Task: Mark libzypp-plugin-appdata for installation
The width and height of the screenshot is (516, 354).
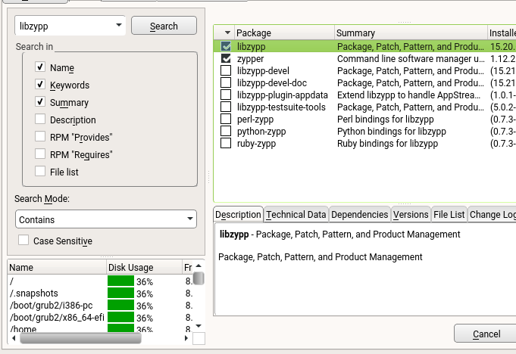Action: (x=226, y=95)
